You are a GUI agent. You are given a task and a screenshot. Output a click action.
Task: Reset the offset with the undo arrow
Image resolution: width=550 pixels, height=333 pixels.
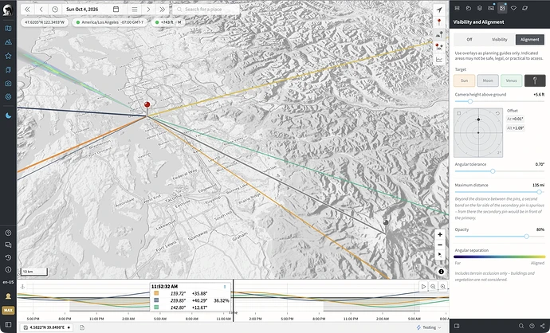click(497, 113)
